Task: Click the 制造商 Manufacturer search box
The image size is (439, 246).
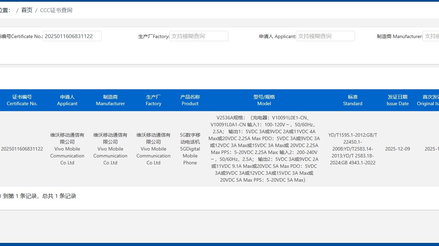Action: tap(431, 36)
